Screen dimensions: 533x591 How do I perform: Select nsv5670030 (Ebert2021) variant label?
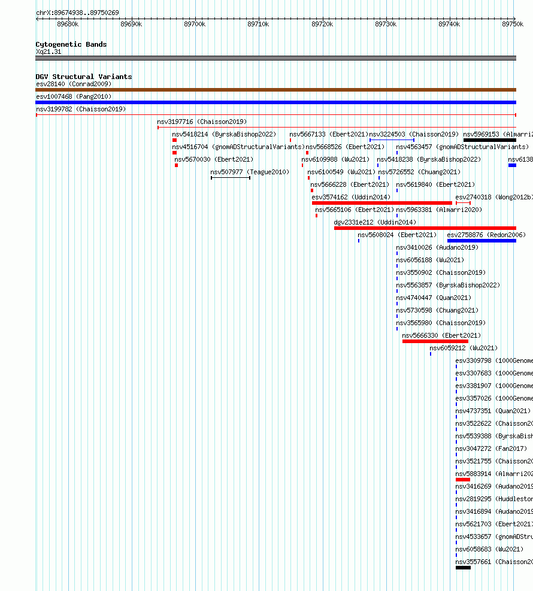(214, 159)
